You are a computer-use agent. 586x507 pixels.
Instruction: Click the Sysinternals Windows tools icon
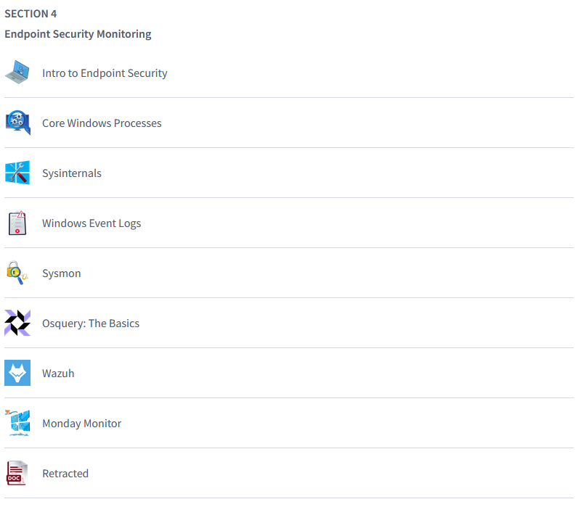click(x=17, y=173)
